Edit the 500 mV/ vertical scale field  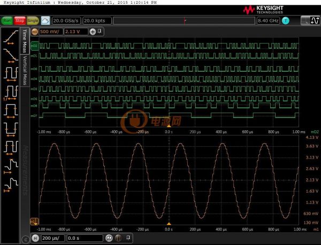[51, 31]
